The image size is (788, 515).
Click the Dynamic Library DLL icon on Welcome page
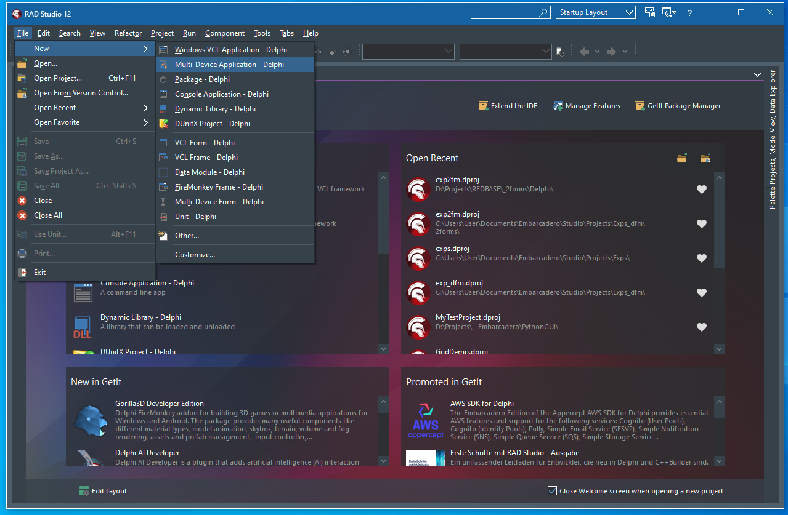[x=83, y=327]
